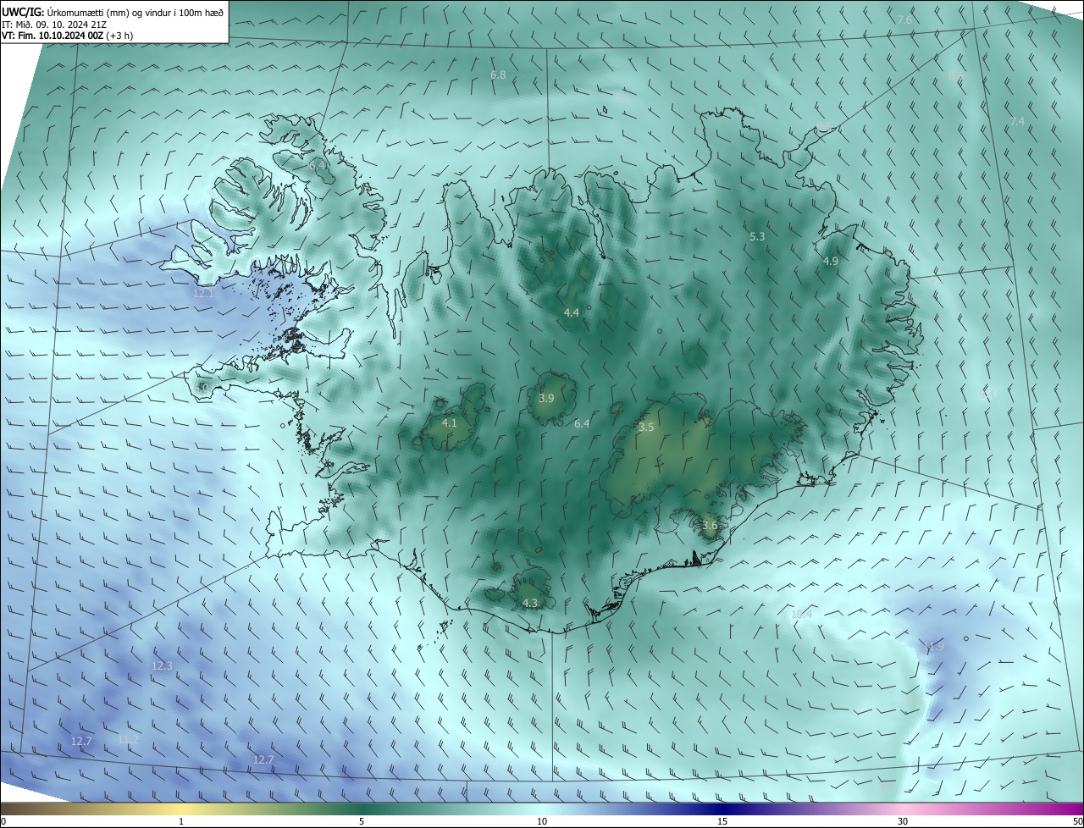Click the 12.1 value west of Iceland

[x=203, y=294]
